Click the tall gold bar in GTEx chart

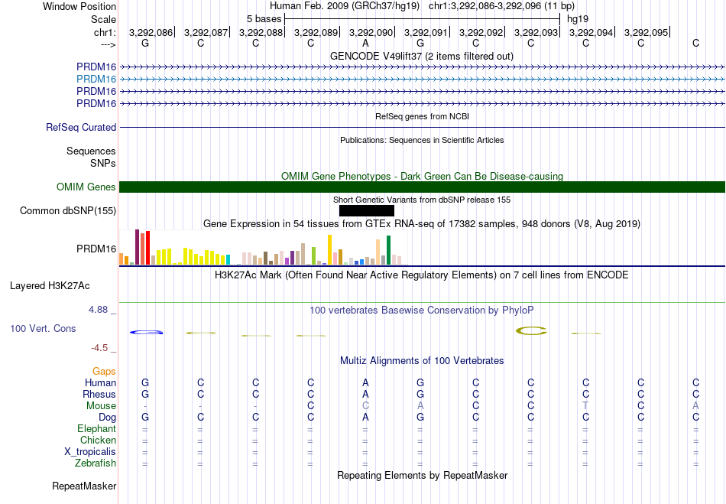(x=329, y=249)
